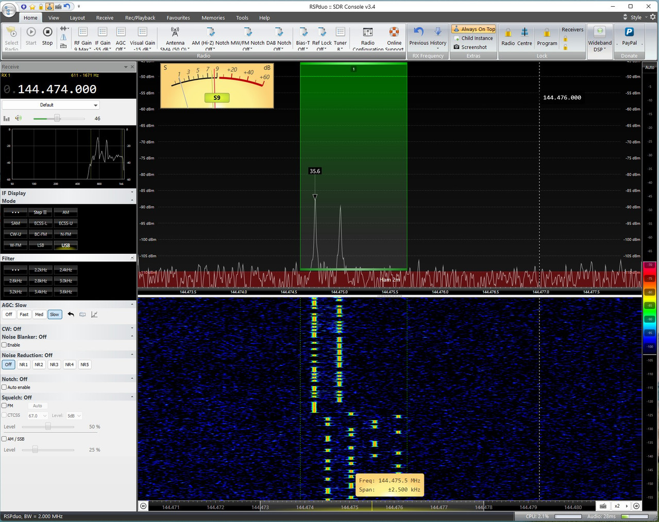
Task: Open RX frequency History
Action: pyautogui.click(x=438, y=37)
